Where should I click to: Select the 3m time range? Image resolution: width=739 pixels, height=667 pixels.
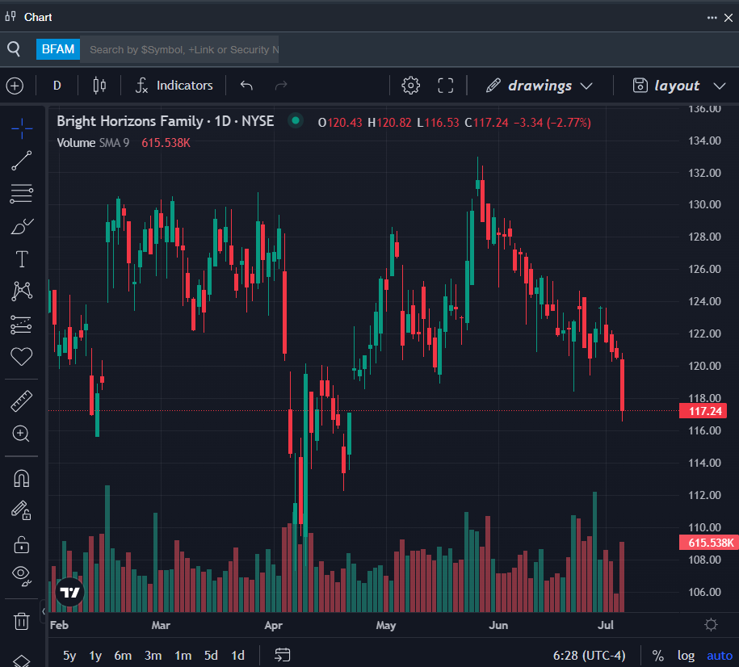153,655
